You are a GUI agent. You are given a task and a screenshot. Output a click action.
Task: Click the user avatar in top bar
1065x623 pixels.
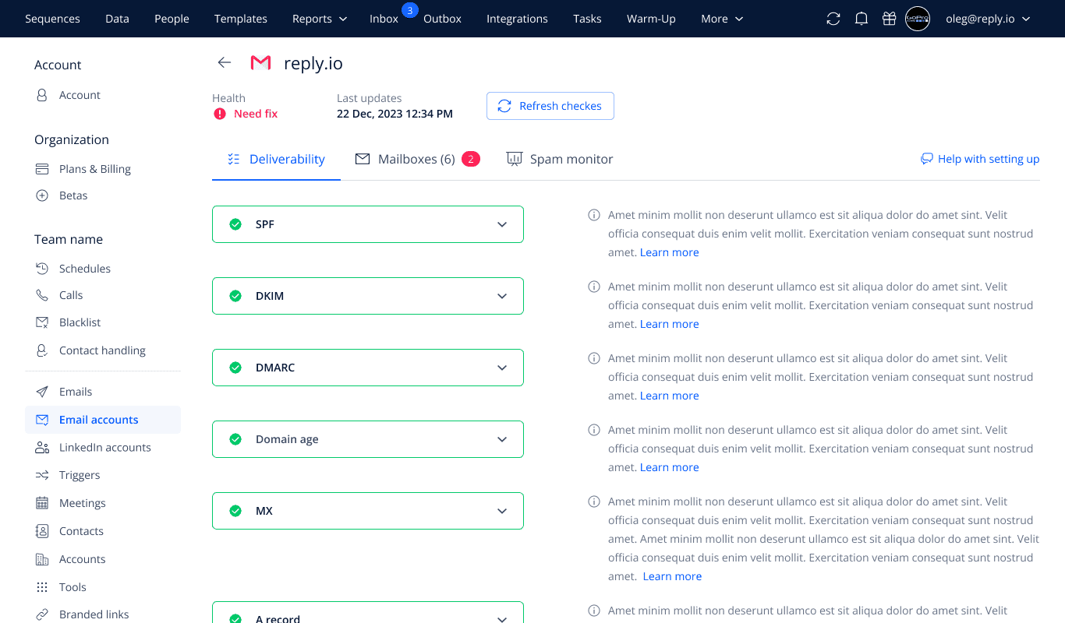(x=918, y=19)
